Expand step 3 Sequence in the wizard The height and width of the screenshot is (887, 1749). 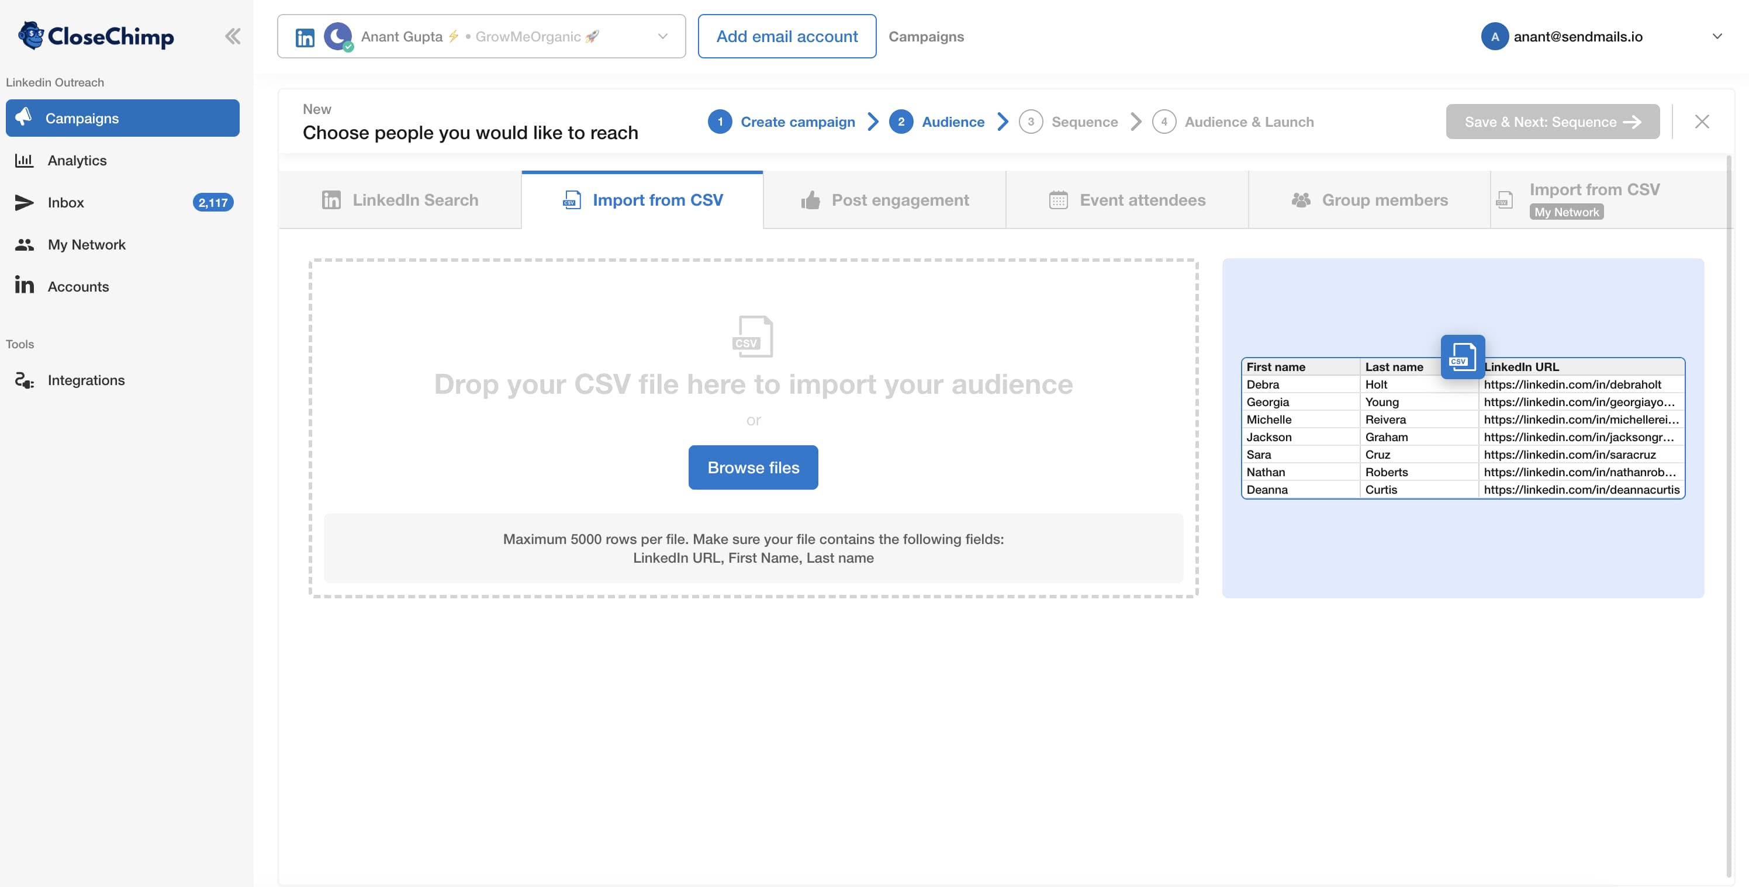pyautogui.click(x=1031, y=122)
